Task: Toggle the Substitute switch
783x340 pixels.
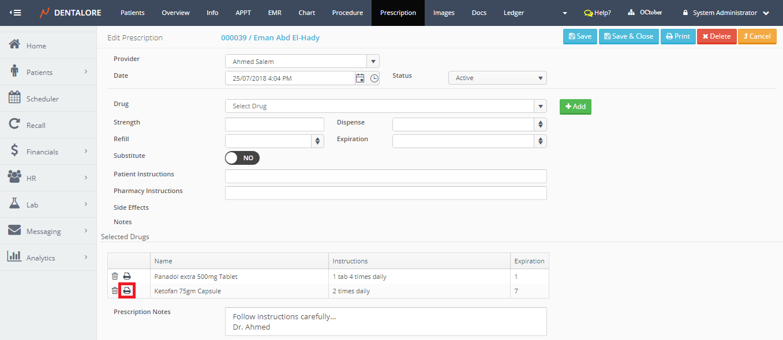Action: 242,158
